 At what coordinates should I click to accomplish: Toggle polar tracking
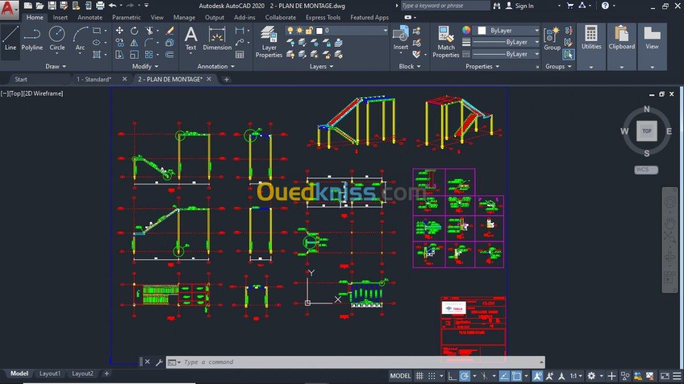465,375
